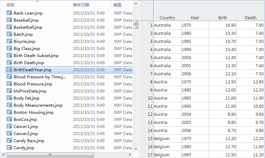Select row number 17 in data table

(150, 155)
